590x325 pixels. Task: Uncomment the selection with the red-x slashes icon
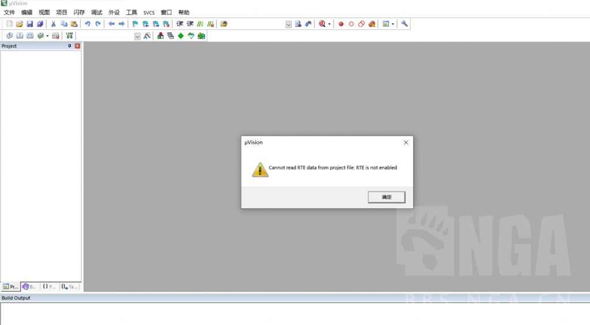point(210,24)
